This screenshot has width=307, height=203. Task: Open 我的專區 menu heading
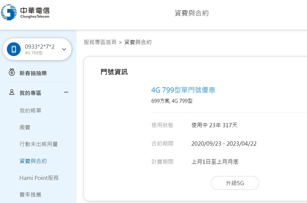[30, 93]
